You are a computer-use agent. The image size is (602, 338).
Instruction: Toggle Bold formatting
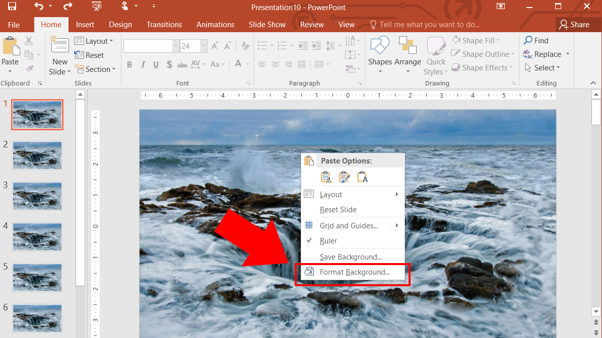point(129,64)
